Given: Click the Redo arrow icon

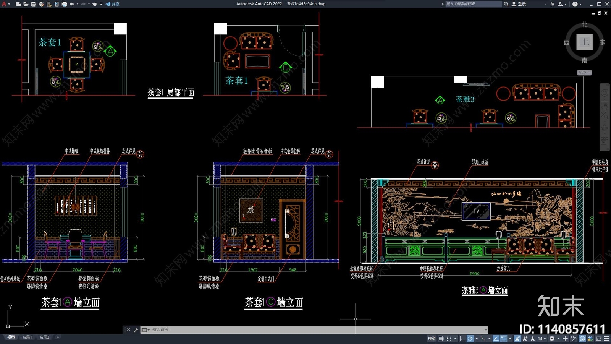Looking at the screenshot, I should pos(83,4).
